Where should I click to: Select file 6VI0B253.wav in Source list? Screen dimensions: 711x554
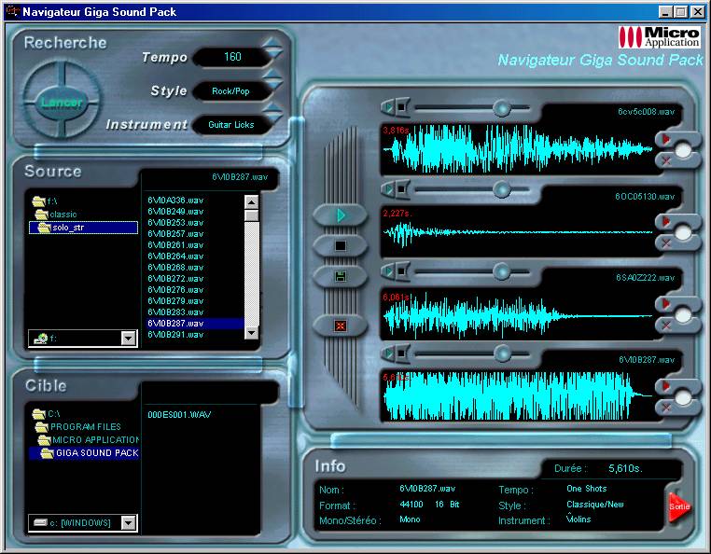pyautogui.click(x=175, y=223)
